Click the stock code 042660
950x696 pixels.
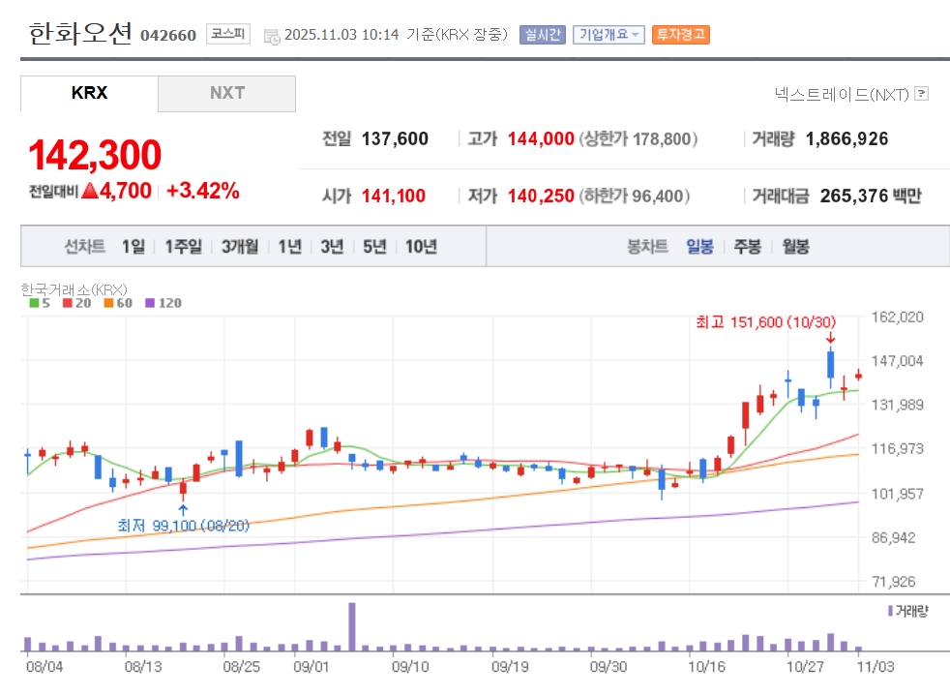click(x=168, y=36)
